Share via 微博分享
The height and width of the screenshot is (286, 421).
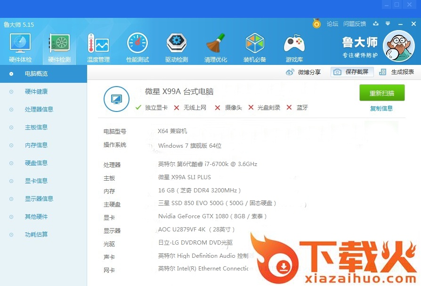coord(303,72)
